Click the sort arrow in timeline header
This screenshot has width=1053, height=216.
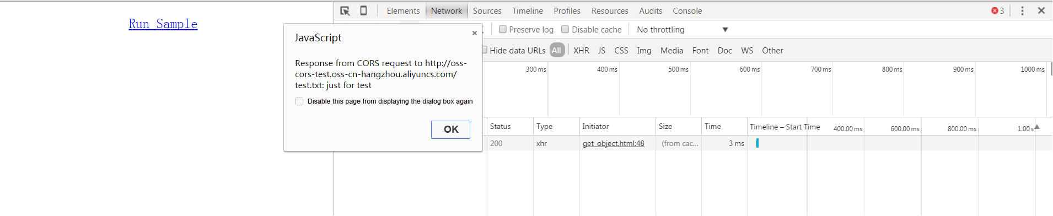pos(1037,127)
